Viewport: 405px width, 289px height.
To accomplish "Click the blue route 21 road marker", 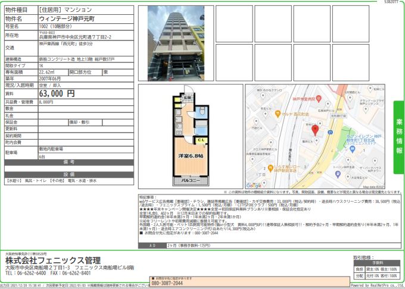I will 330,132.
